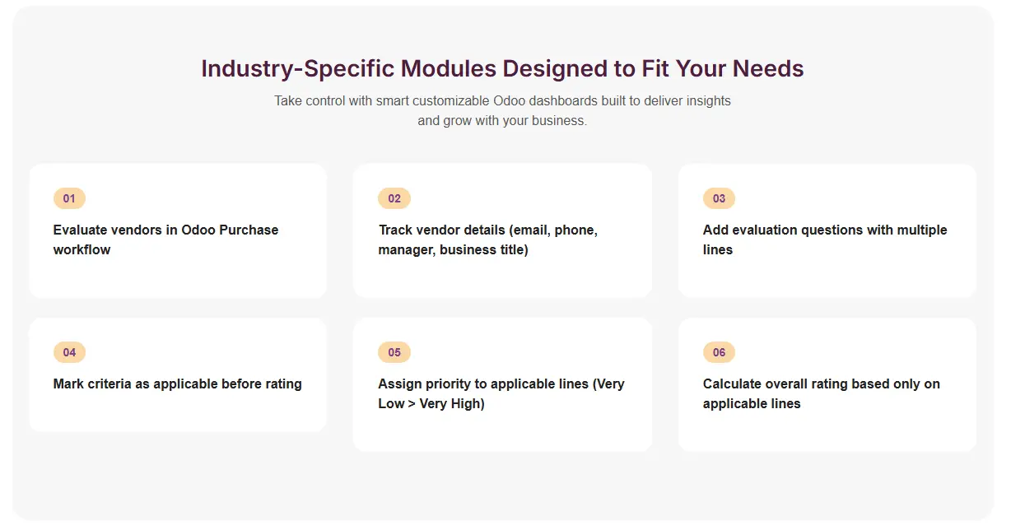The image size is (1025, 530).
Task: Click the 01 number badge
Action: 69,198
